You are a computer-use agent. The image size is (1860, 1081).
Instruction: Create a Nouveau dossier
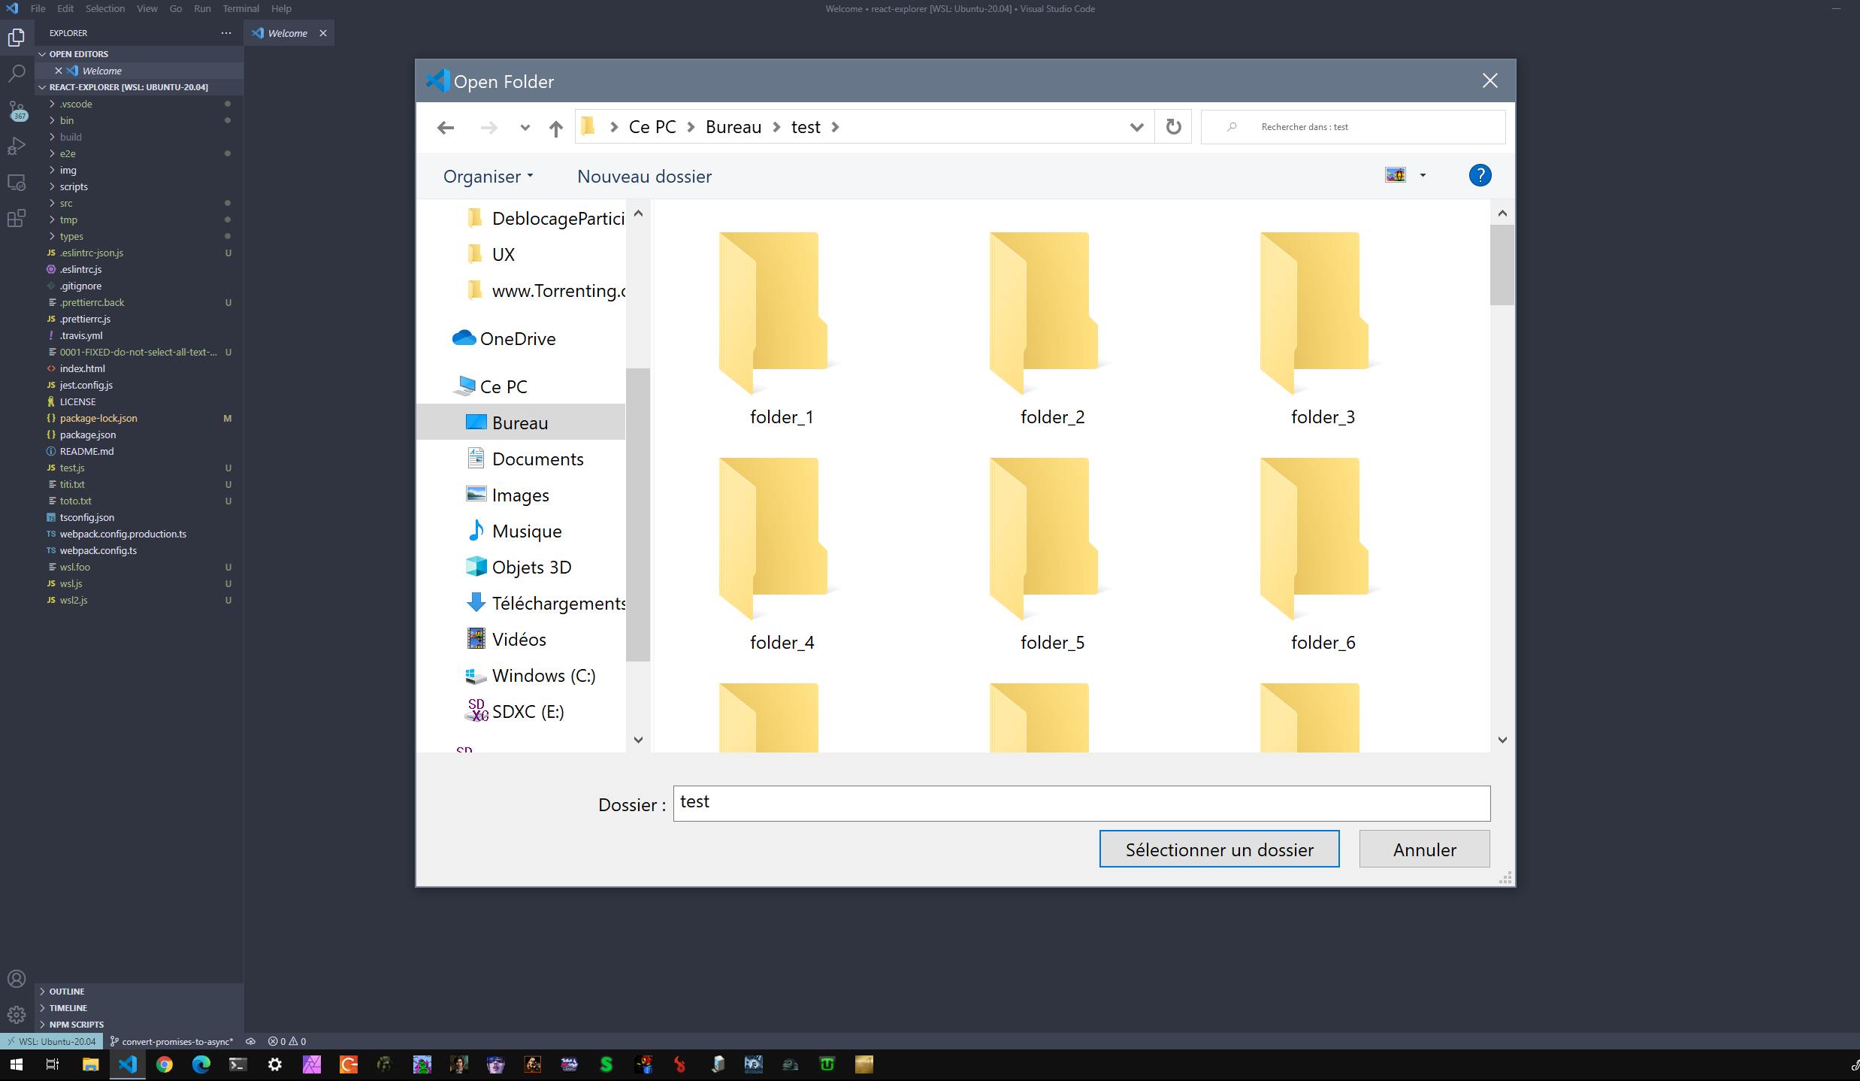[x=643, y=176]
